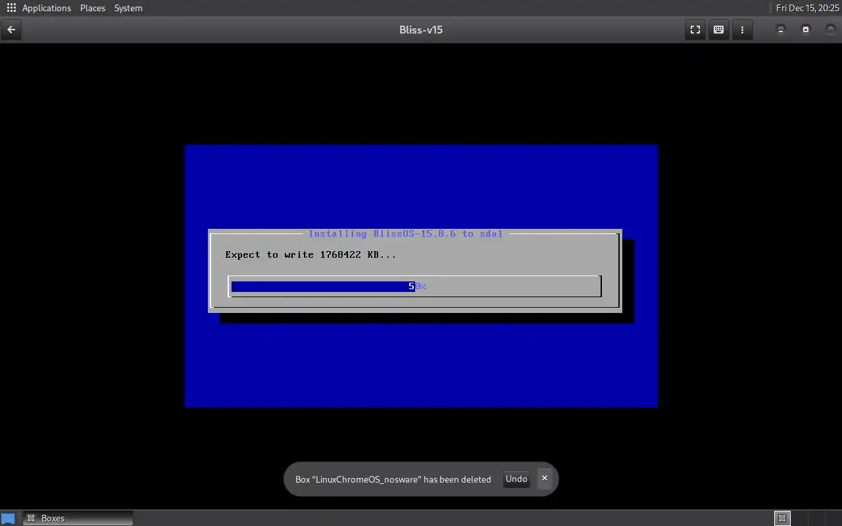The image size is (842, 526).
Task: Open the keyboard shortcuts button
Action: click(719, 30)
